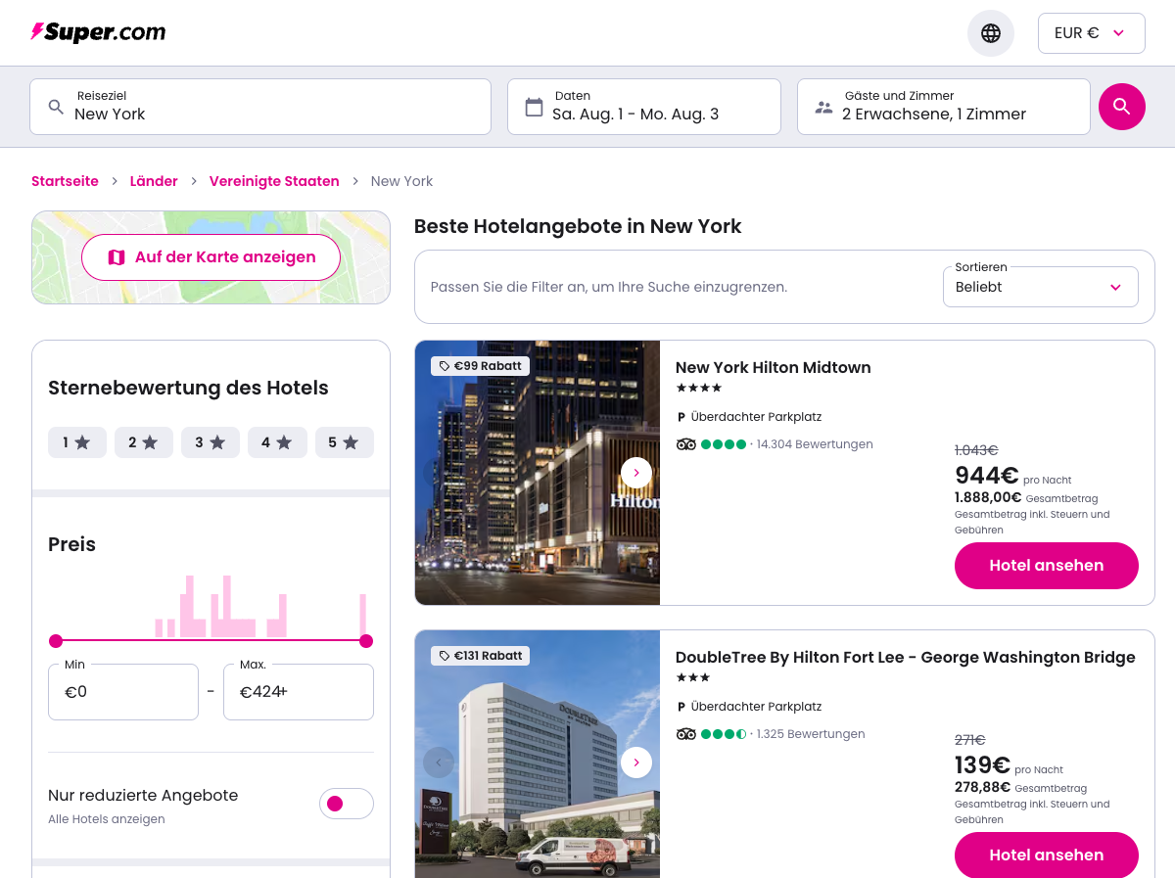Go to Startseite breadcrumb
Image resolution: width=1175 pixels, height=878 pixels.
pyautogui.click(x=65, y=181)
